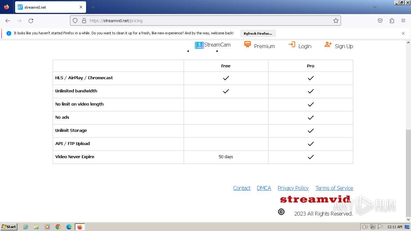
Task: Click the Login arrow icon
Action: tap(292, 44)
